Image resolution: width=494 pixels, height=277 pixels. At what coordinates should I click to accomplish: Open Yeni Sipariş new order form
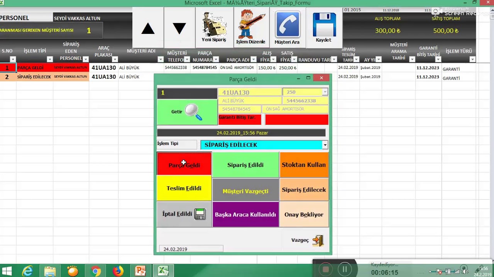(x=214, y=27)
